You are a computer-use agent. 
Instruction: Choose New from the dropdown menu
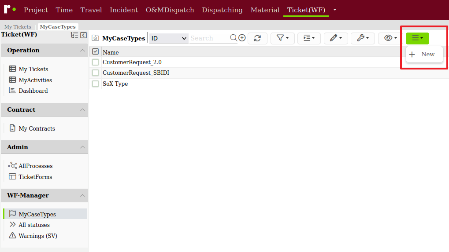(x=424, y=54)
